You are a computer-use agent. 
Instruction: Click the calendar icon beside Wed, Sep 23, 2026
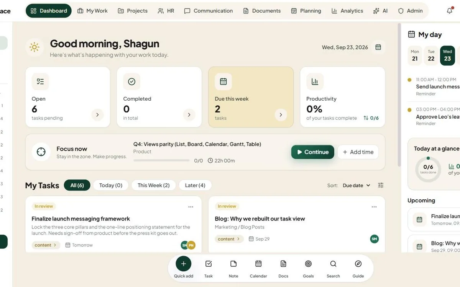378,47
